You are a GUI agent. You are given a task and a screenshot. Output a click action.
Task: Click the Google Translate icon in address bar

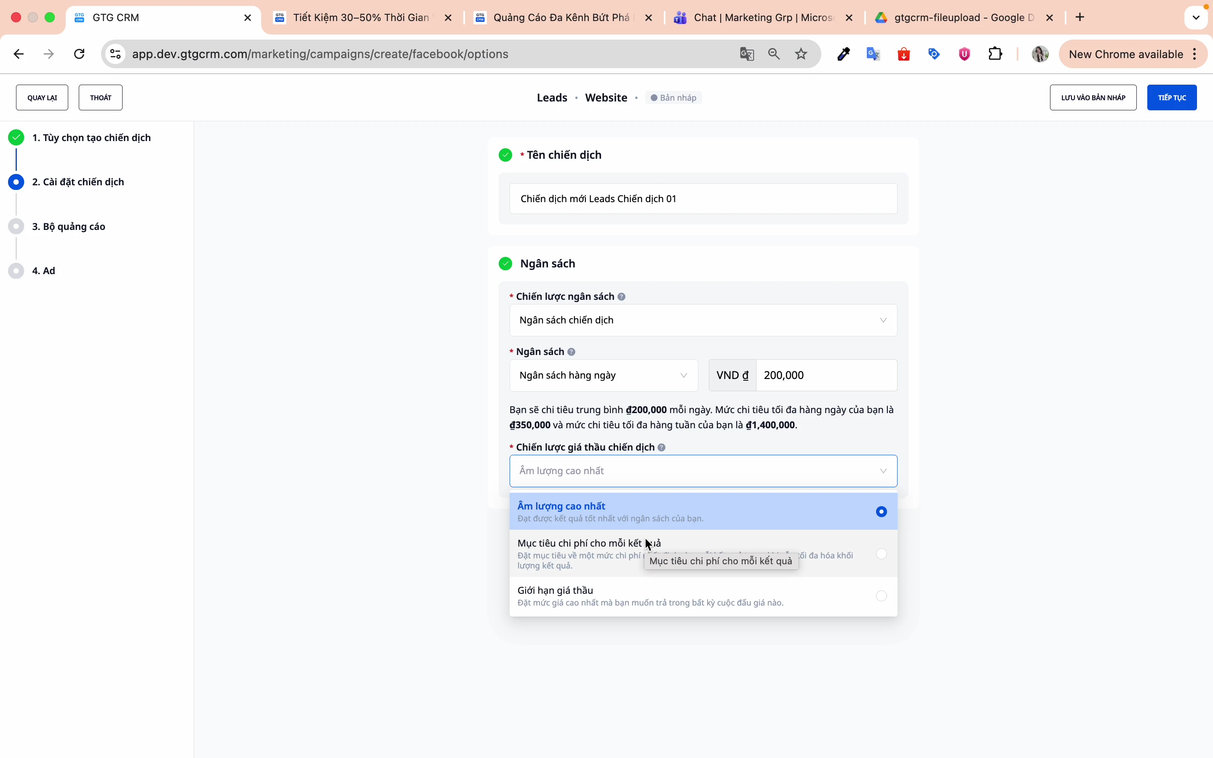pyautogui.click(x=747, y=54)
